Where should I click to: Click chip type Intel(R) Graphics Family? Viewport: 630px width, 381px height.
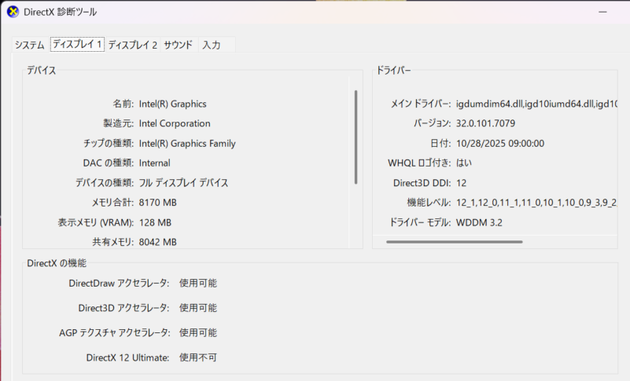[x=187, y=143]
